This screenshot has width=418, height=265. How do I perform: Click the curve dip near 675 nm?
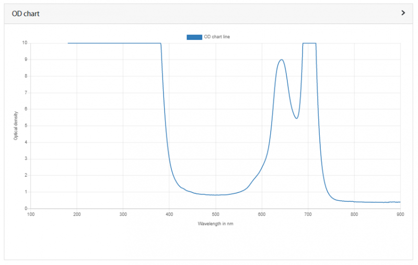click(x=296, y=118)
